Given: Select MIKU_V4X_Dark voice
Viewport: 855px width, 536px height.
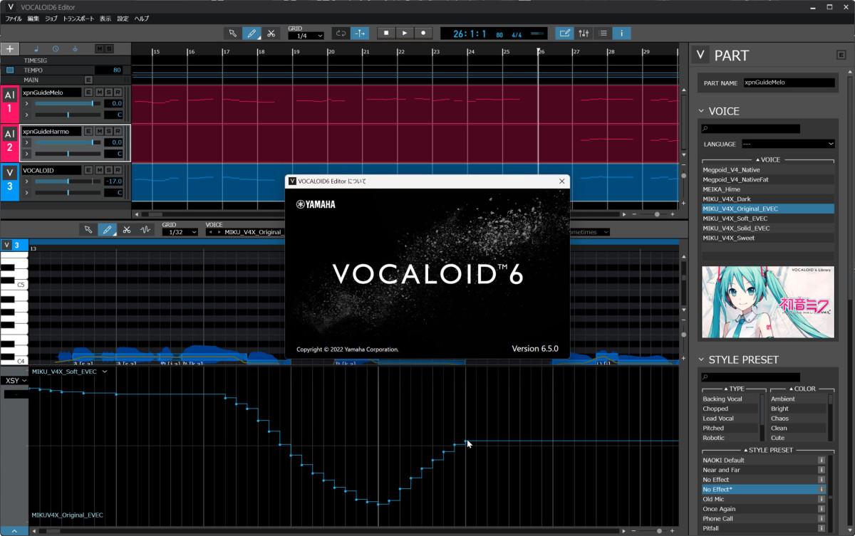Looking at the screenshot, I should [768, 199].
